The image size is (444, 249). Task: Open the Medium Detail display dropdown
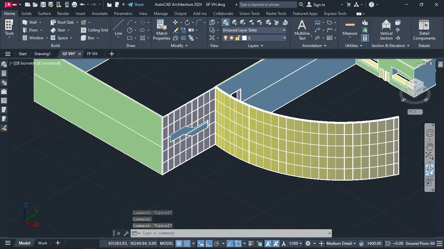coord(341,243)
